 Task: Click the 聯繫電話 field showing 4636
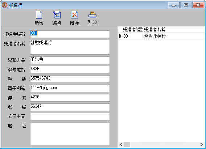[x=70, y=69]
